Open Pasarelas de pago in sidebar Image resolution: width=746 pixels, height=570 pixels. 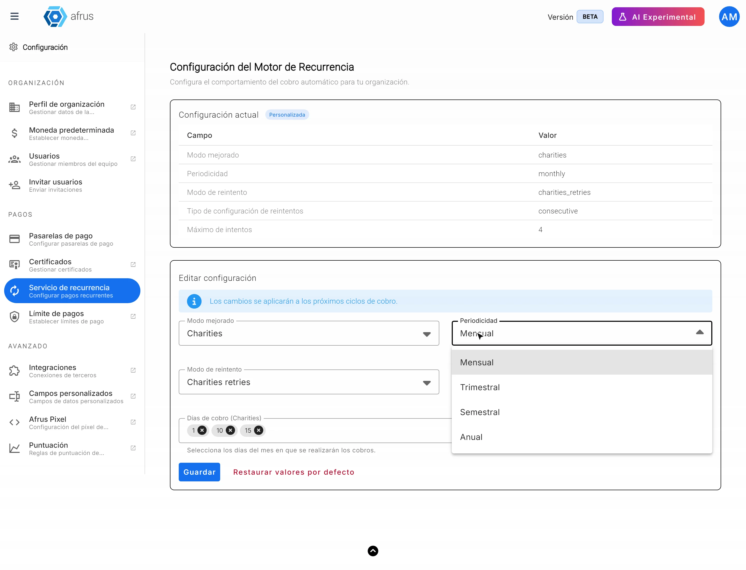pos(72,239)
